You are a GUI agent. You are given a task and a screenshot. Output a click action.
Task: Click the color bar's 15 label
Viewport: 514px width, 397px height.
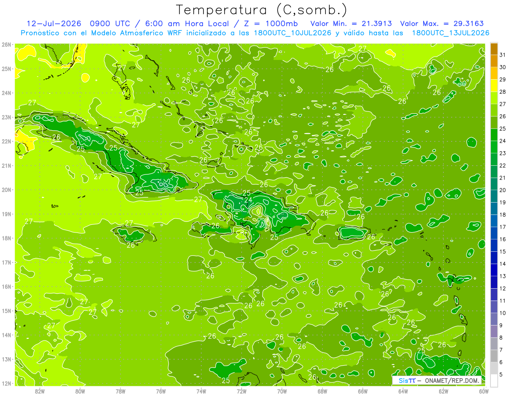[x=502, y=251]
